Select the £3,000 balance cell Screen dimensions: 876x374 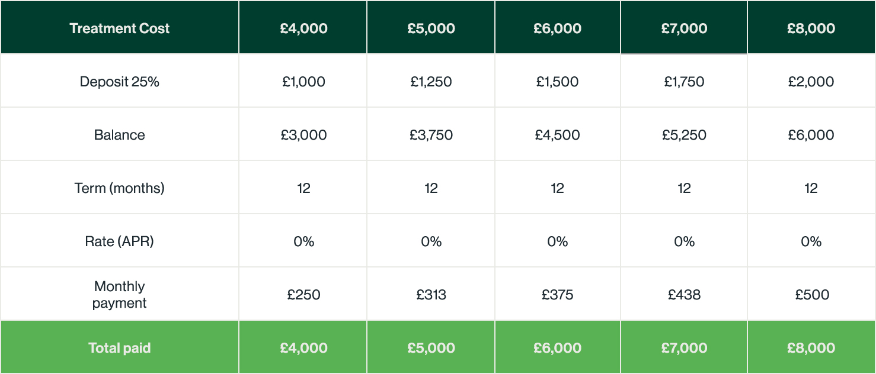coord(303,134)
